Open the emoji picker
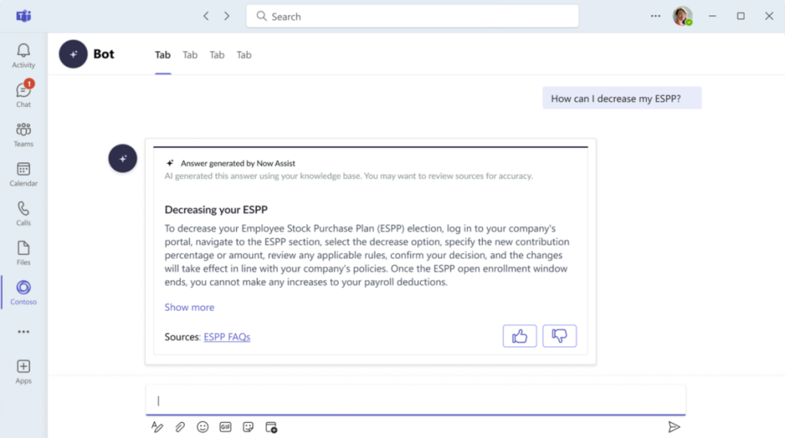The image size is (785, 438). coord(202,427)
